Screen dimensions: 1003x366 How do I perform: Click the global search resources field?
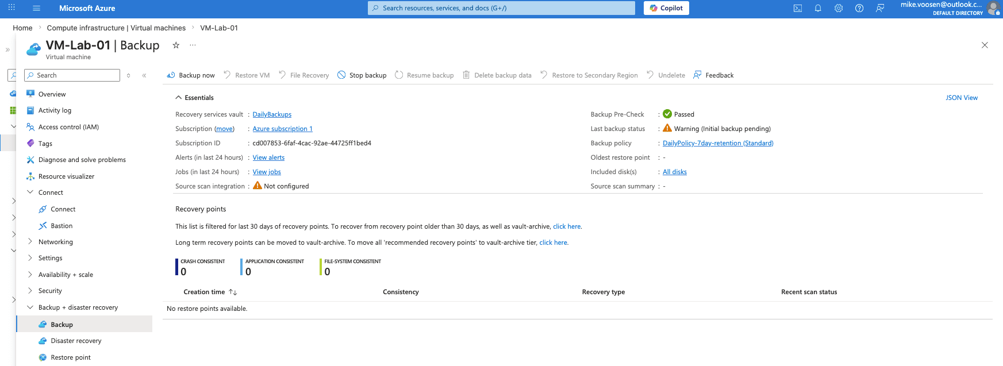(501, 8)
